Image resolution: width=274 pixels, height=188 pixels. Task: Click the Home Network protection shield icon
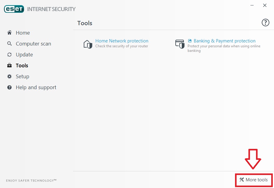pos(88,44)
